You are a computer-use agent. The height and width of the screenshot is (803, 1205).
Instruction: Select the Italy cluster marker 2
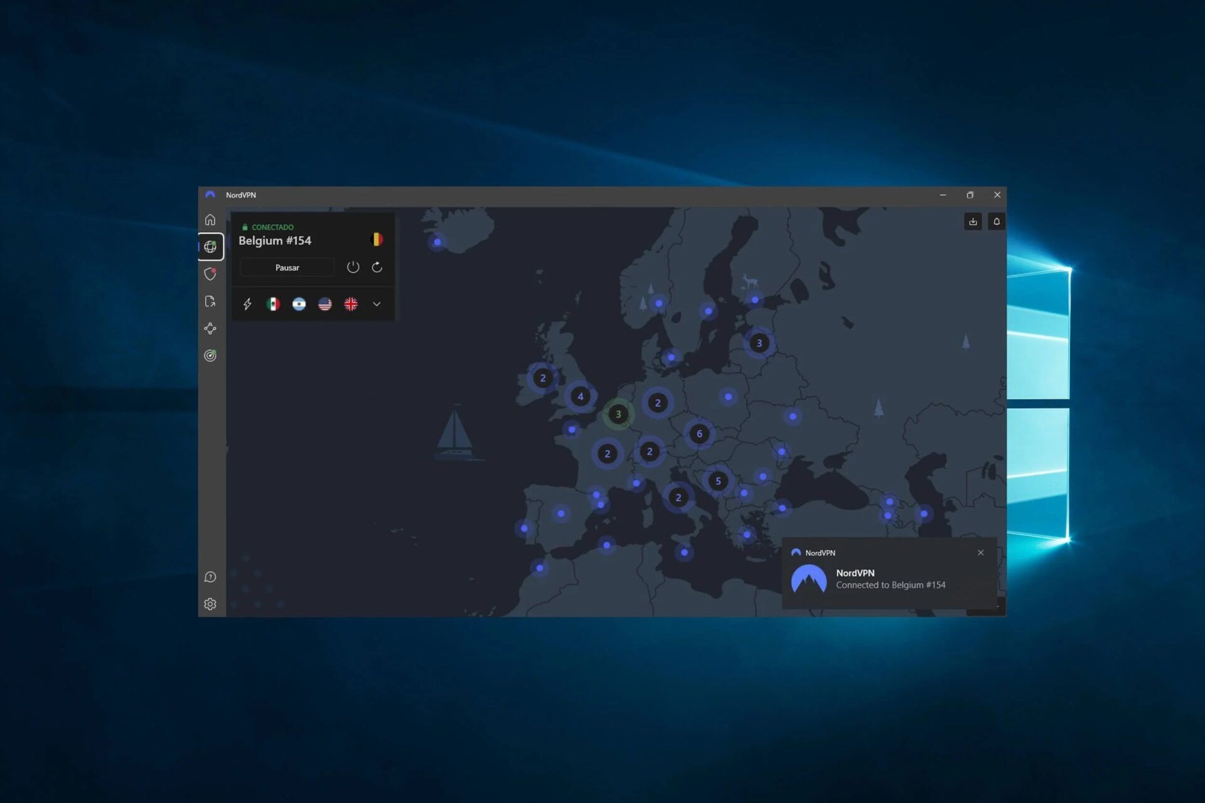[678, 497]
